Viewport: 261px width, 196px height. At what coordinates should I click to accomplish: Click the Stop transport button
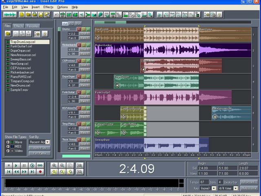(x=8, y=165)
